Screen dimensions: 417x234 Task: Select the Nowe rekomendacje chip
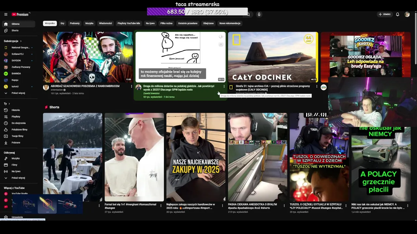[230, 23]
